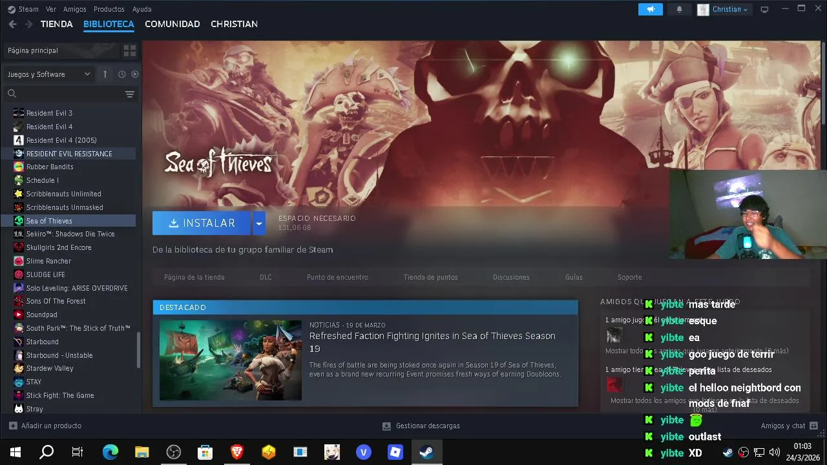Screen dimensions: 827x465
Task: Open the DLC link
Action: (x=266, y=277)
